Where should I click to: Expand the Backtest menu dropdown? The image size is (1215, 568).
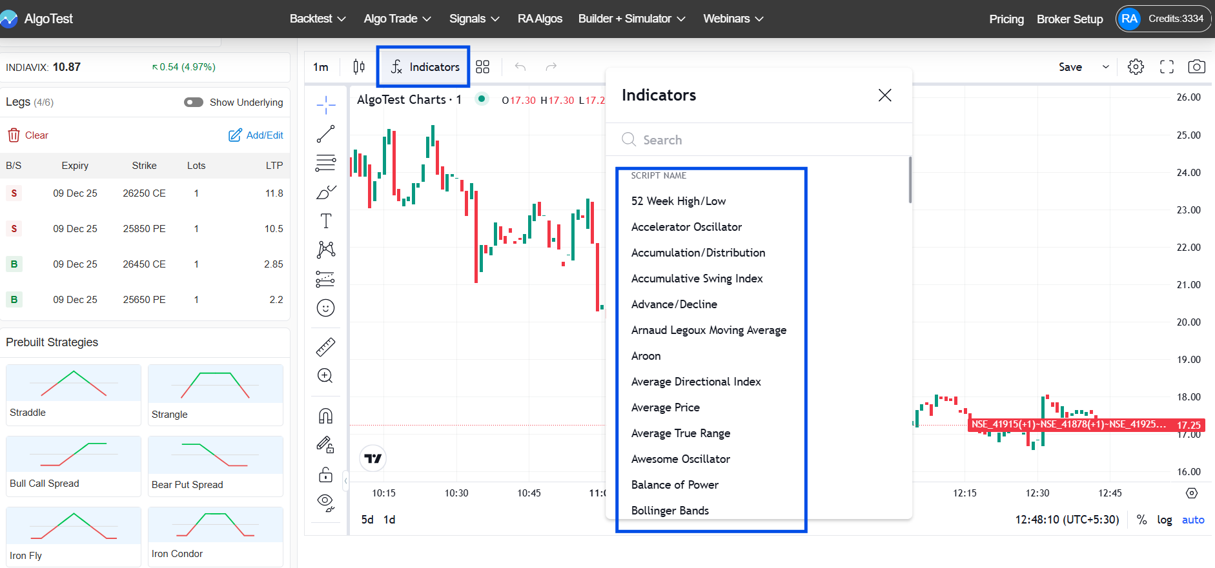coord(318,19)
